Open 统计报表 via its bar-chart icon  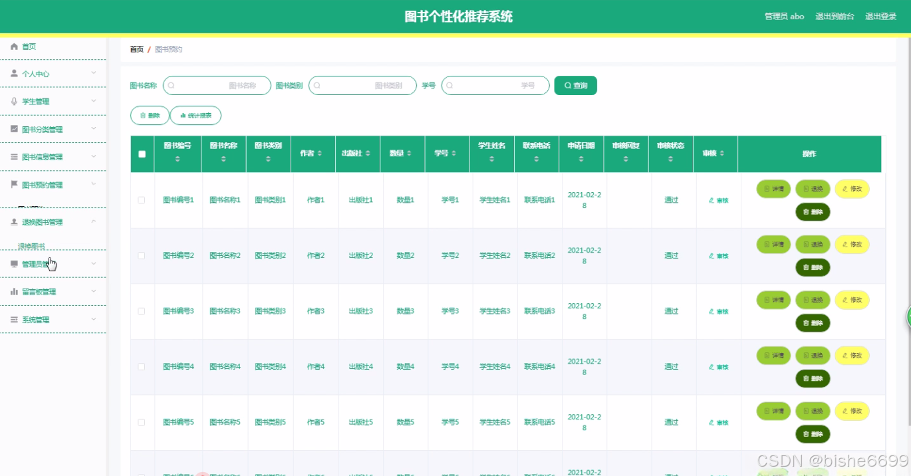click(x=183, y=115)
